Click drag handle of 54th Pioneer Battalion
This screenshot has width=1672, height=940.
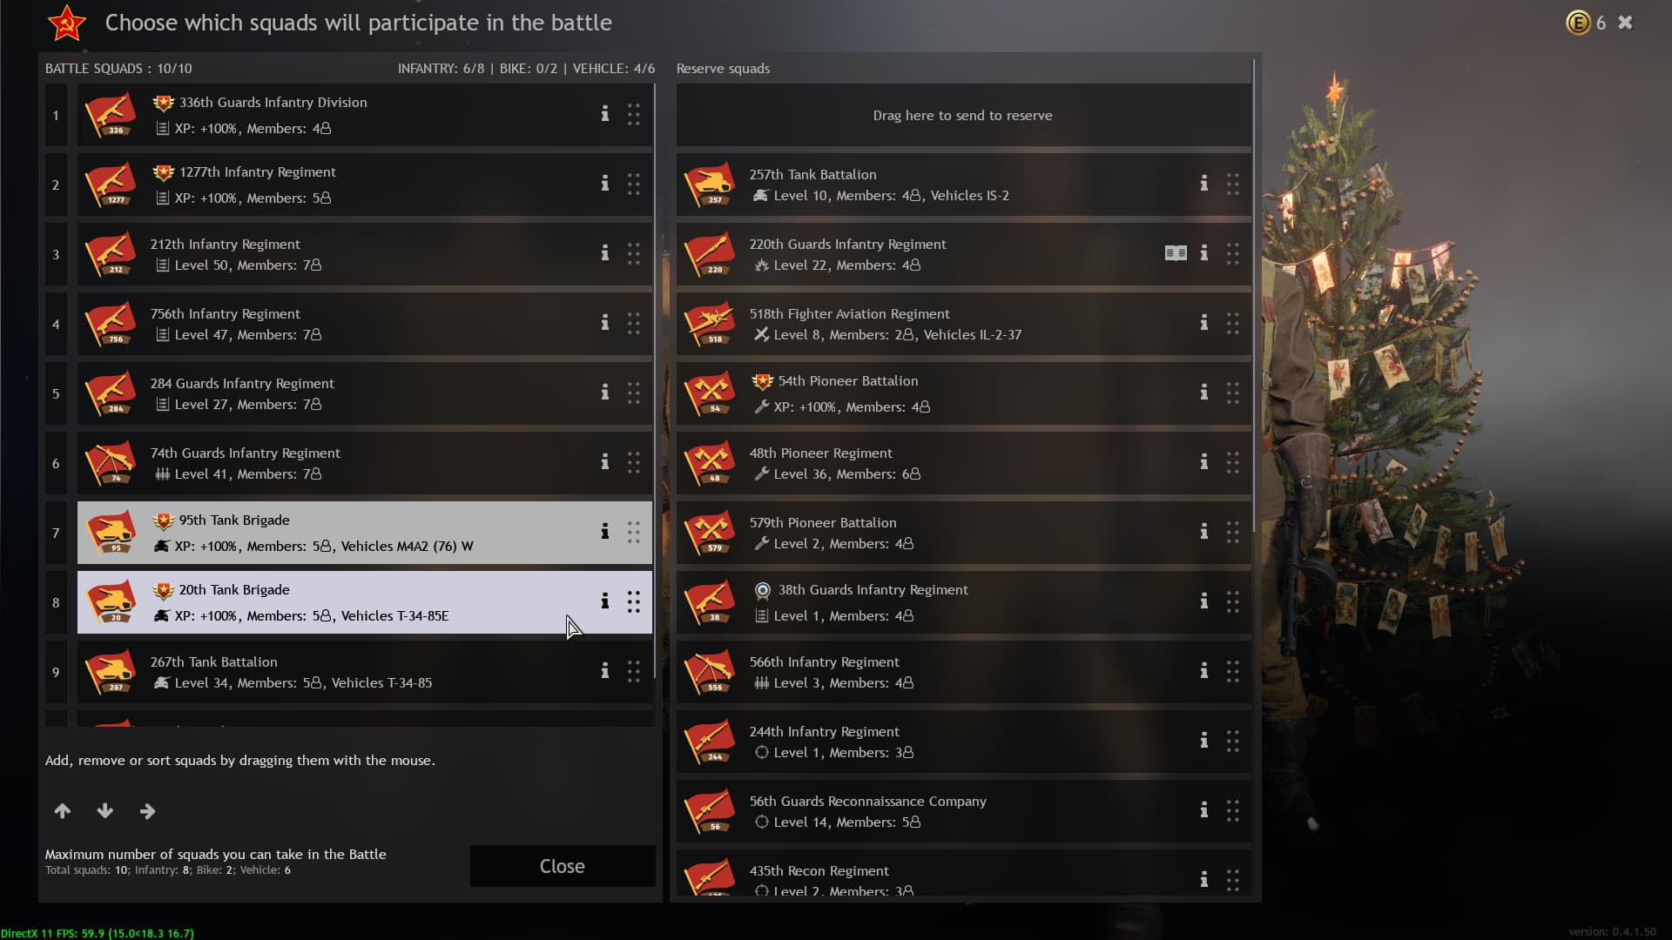pos(1233,393)
